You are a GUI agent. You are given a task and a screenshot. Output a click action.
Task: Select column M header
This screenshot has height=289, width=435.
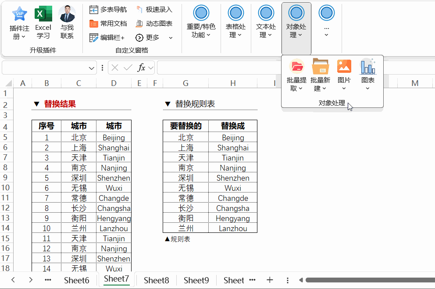[415, 83]
